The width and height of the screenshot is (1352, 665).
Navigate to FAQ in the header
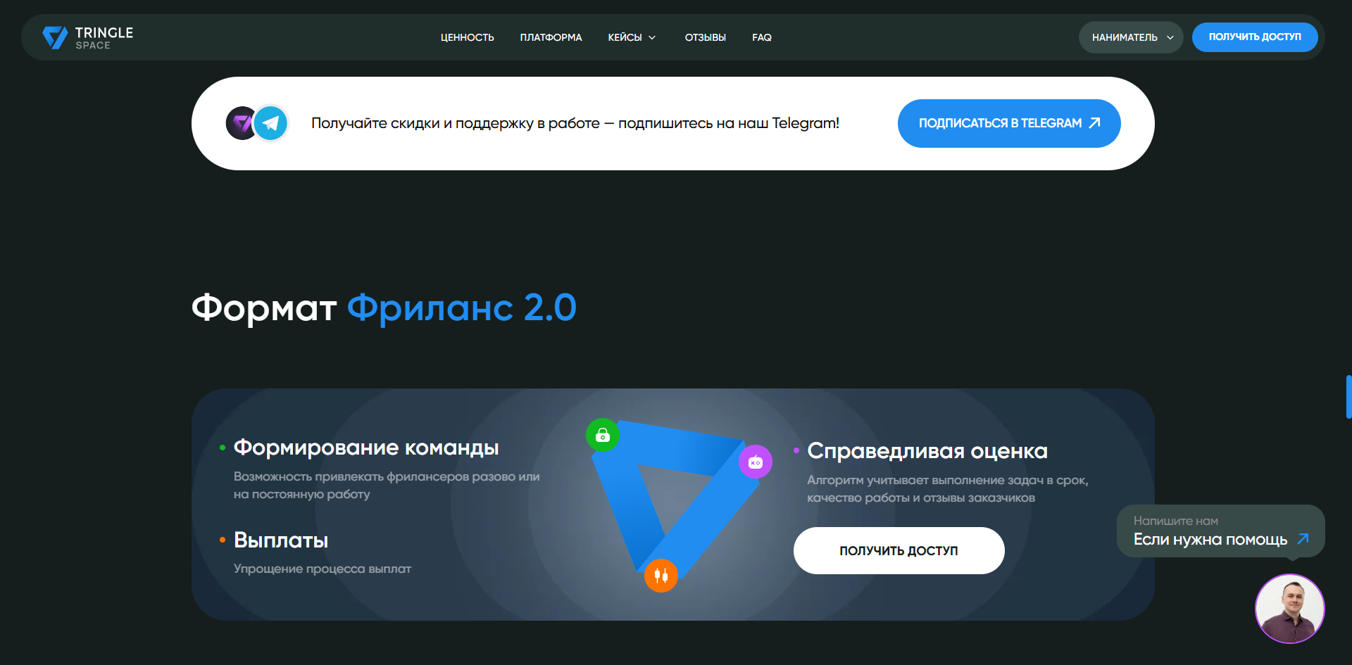pos(761,37)
